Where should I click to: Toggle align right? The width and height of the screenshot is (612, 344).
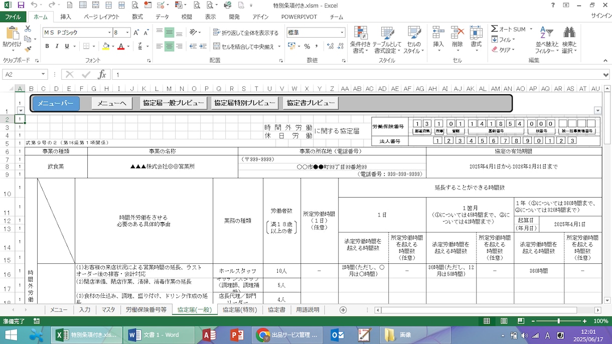pyautogui.click(x=180, y=47)
